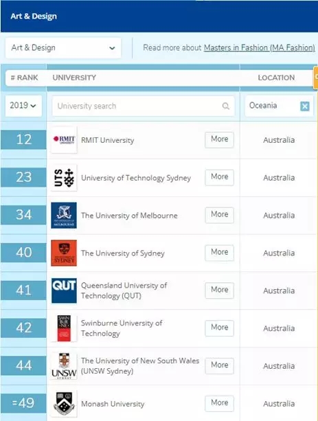The height and width of the screenshot is (421, 318).
Task: Click the LOCATION column header
Action: pos(276,78)
